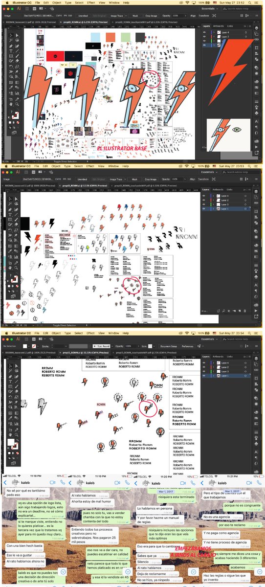Image resolution: width=265 pixels, height=587 pixels.
Task: Choose the Type tool in the 12.5% Illustrator window
Action: pos(10,214)
